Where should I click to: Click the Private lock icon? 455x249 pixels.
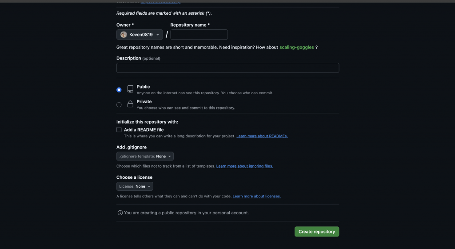click(x=130, y=104)
